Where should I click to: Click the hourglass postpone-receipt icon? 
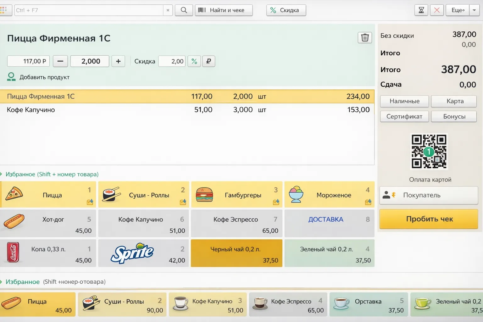[x=421, y=10]
